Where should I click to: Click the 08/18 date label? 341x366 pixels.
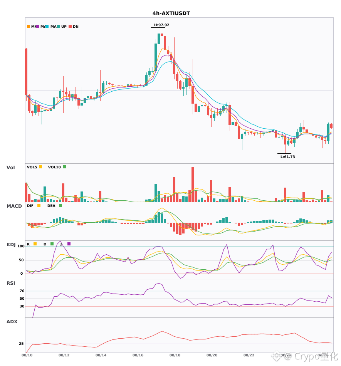point(175,355)
